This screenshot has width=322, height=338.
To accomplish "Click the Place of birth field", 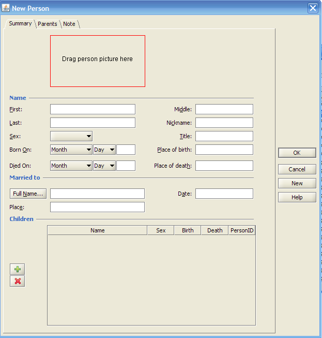I will tap(224, 150).
